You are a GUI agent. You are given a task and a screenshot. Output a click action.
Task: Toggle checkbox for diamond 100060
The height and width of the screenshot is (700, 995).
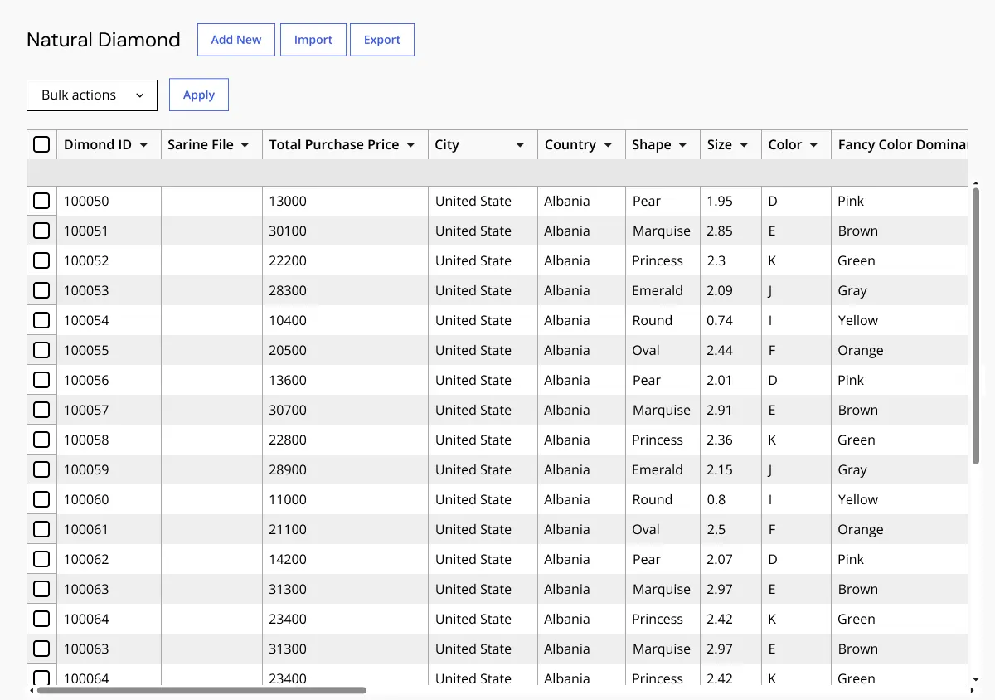pyautogui.click(x=41, y=499)
